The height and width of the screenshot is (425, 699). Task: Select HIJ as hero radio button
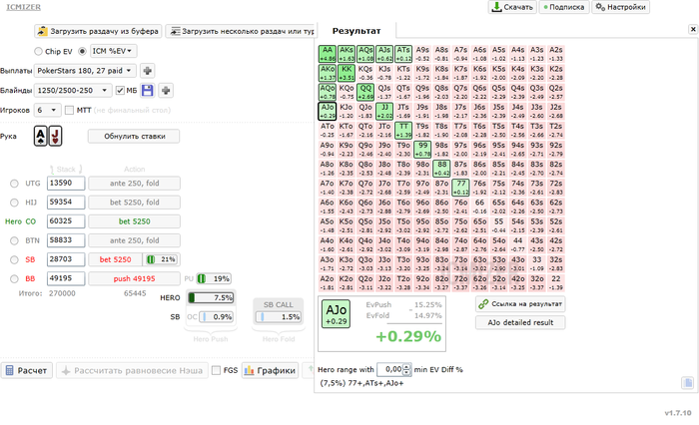[14, 203]
